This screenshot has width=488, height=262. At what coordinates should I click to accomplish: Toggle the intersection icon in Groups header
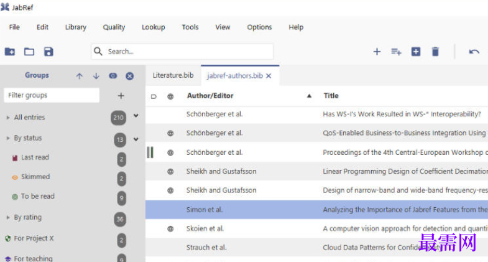[x=113, y=76]
